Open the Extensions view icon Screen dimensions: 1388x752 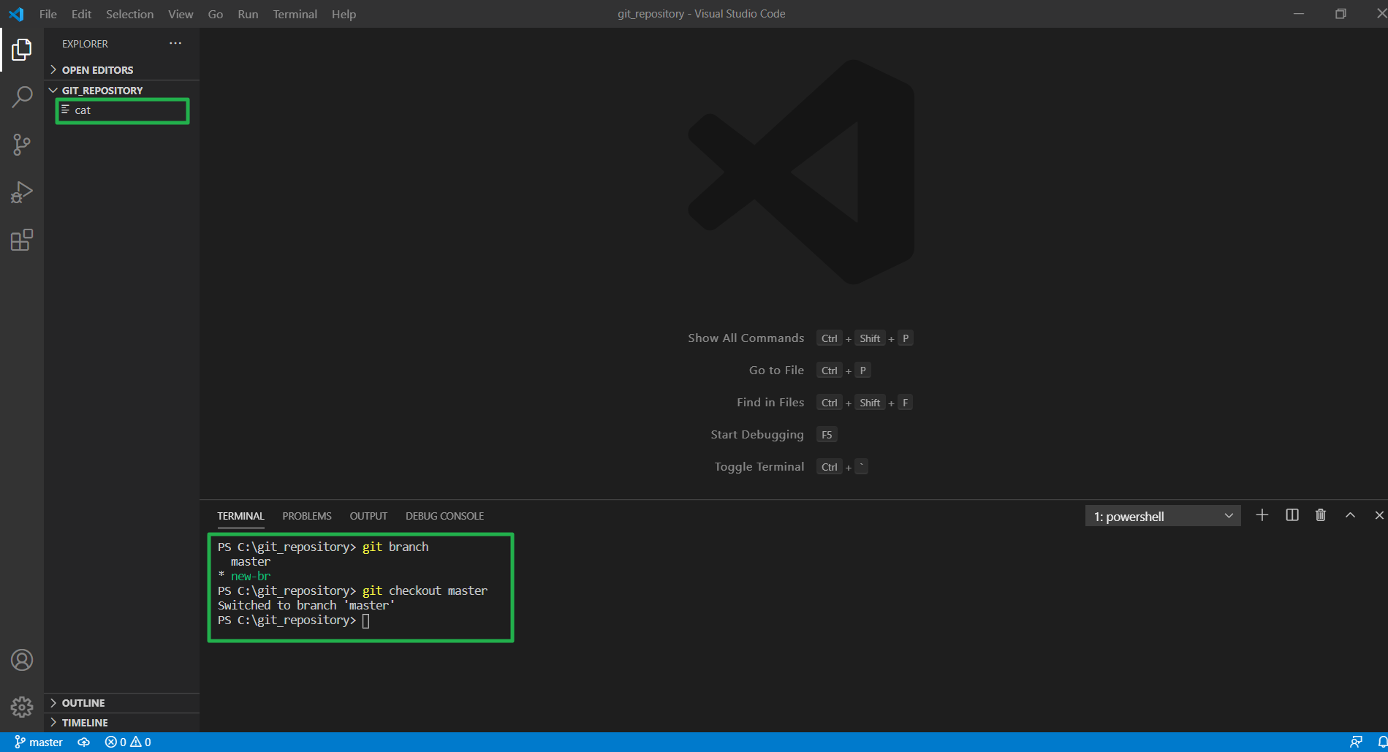pyautogui.click(x=22, y=240)
